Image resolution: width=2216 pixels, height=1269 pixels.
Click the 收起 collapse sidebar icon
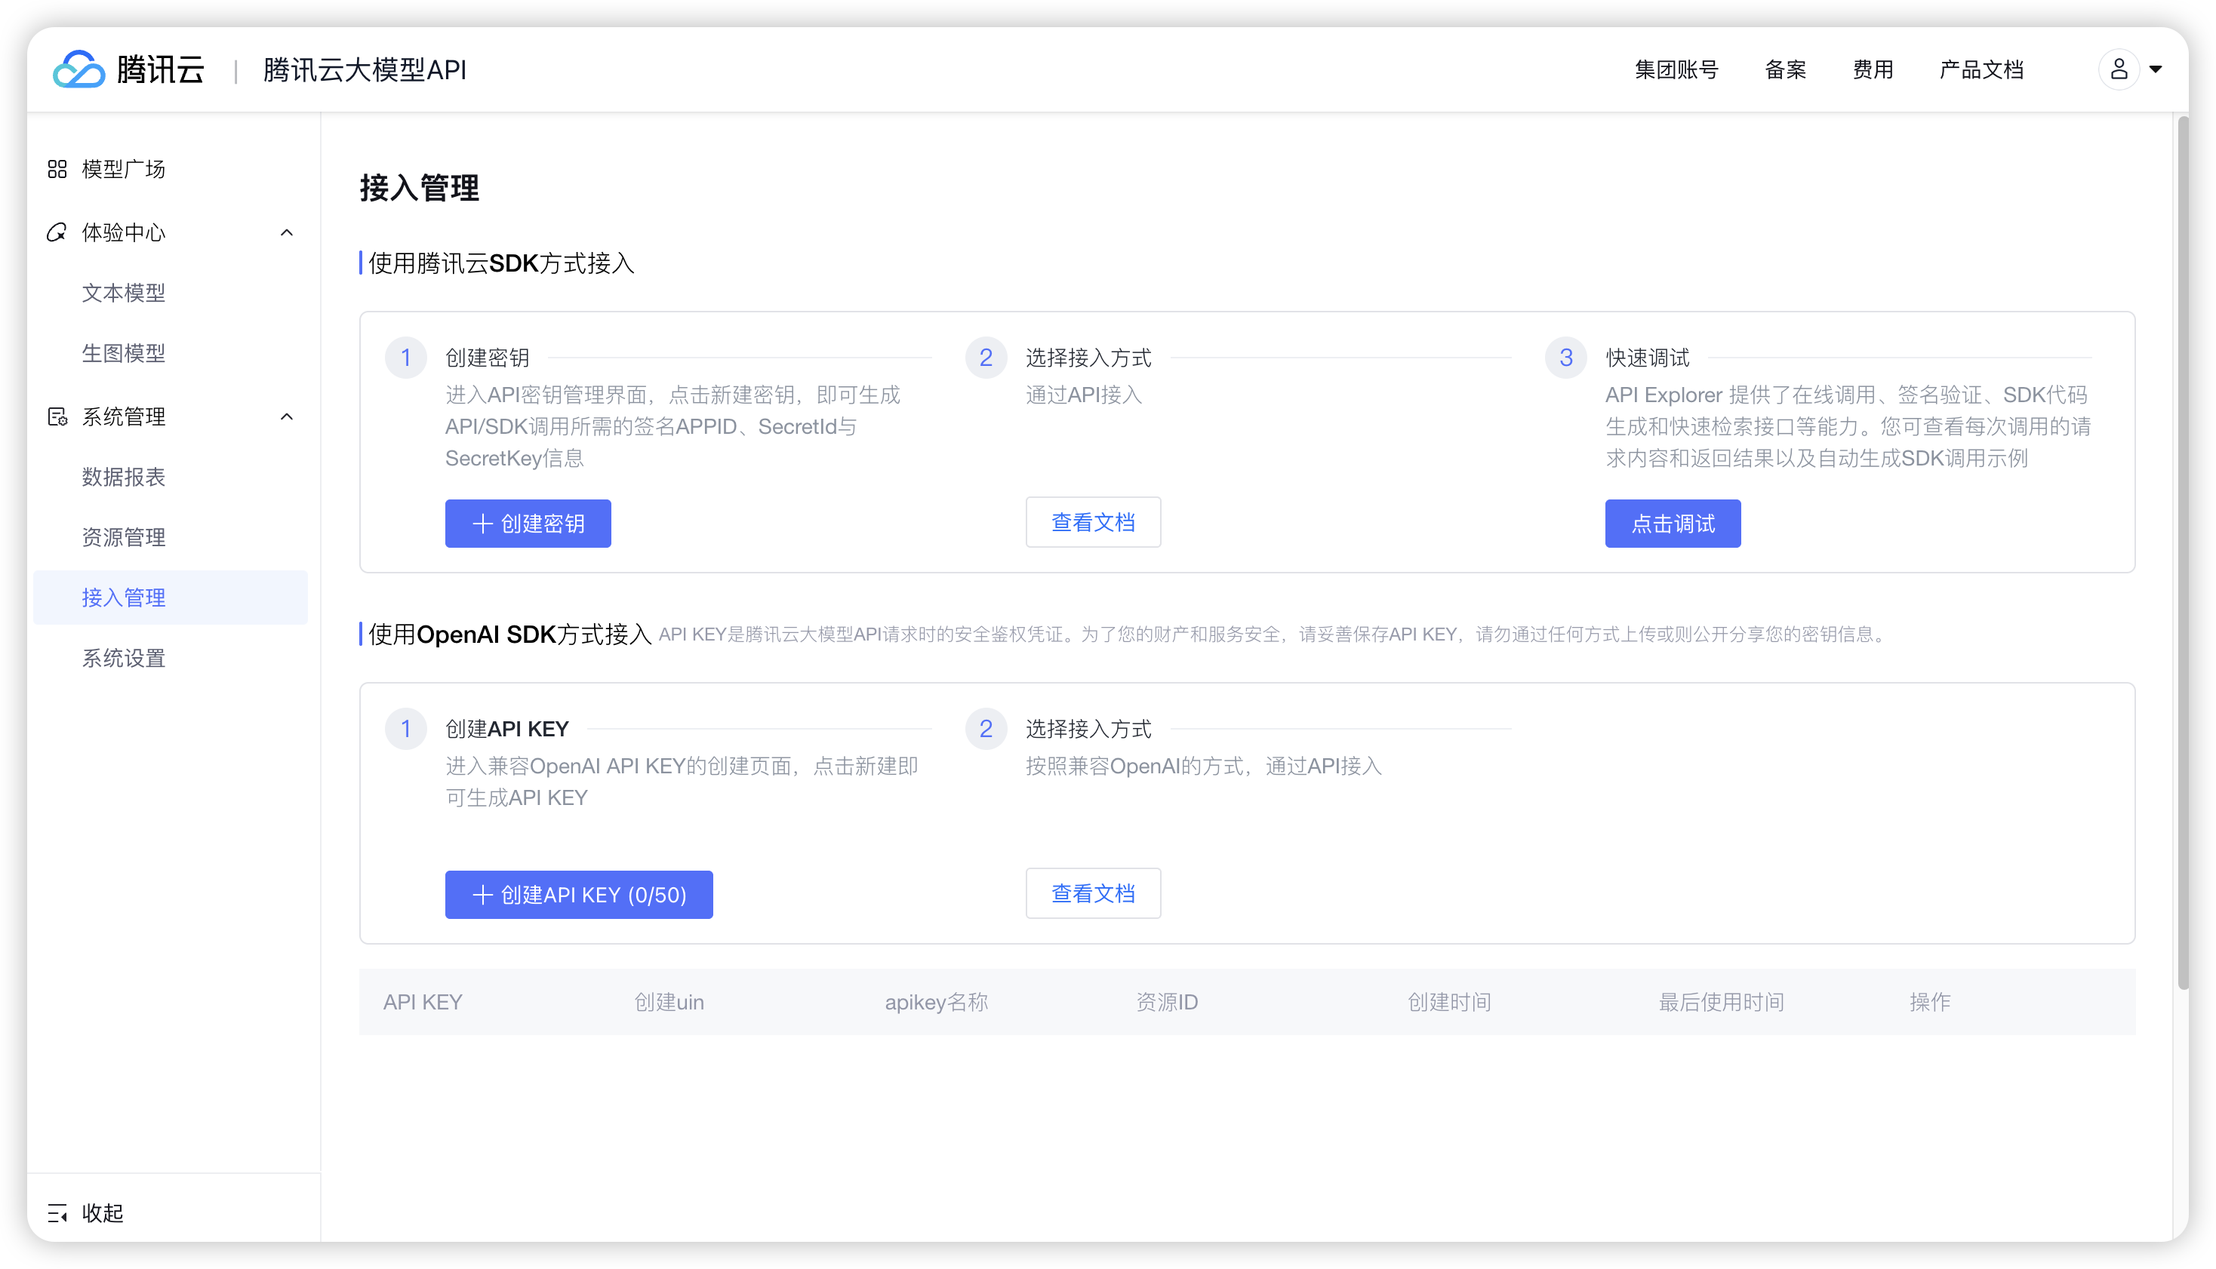(57, 1212)
